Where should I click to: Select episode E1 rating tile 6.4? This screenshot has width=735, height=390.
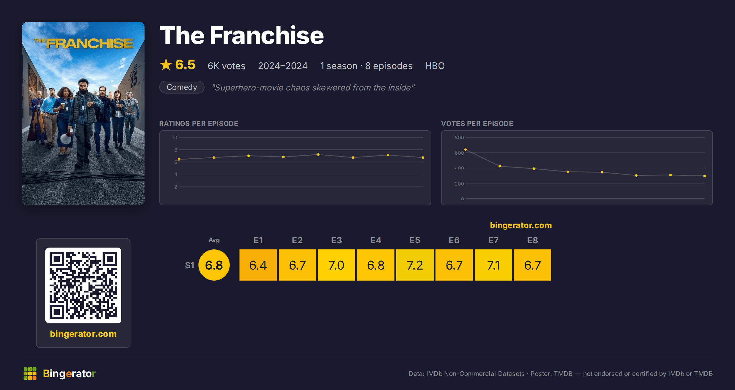coord(258,265)
